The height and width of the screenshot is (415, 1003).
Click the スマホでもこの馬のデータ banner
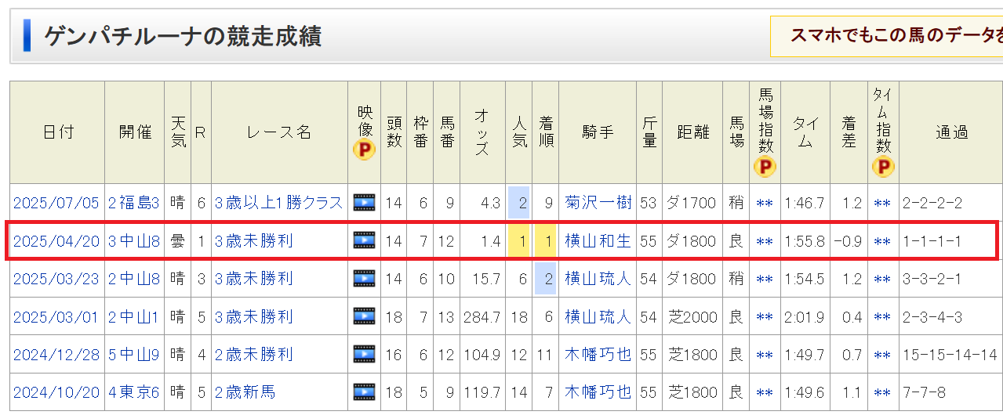tap(887, 36)
